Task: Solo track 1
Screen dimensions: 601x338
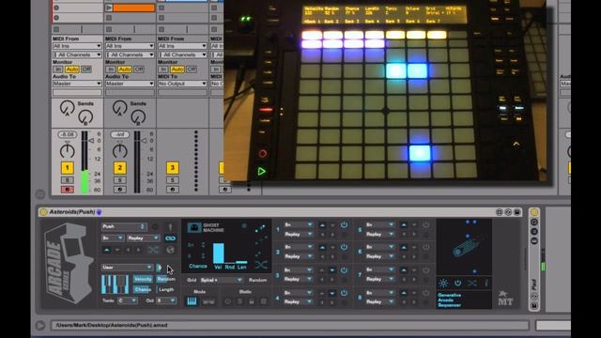Action: (67, 180)
